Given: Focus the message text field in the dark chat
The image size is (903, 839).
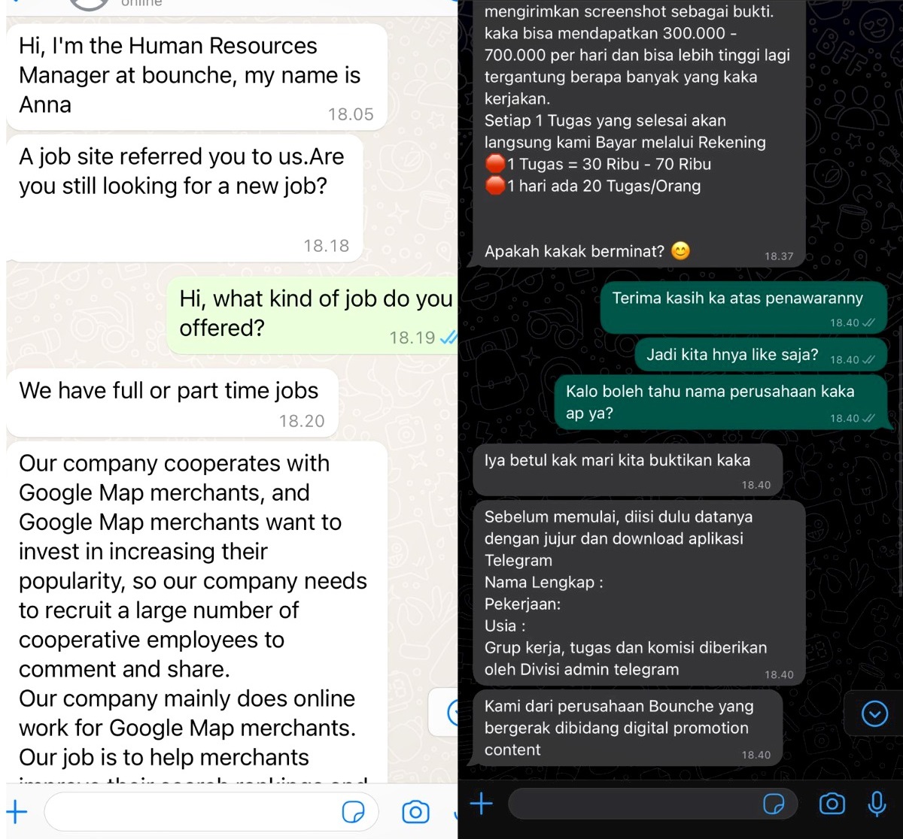Looking at the screenshot, I should (652, 804).
